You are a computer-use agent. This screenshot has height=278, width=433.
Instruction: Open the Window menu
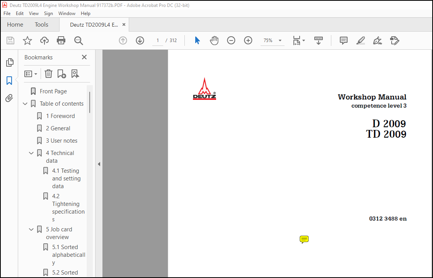[67, 13]
